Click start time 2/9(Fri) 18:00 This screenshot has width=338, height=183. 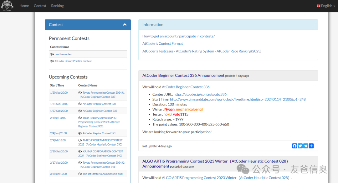pos(58,140)
